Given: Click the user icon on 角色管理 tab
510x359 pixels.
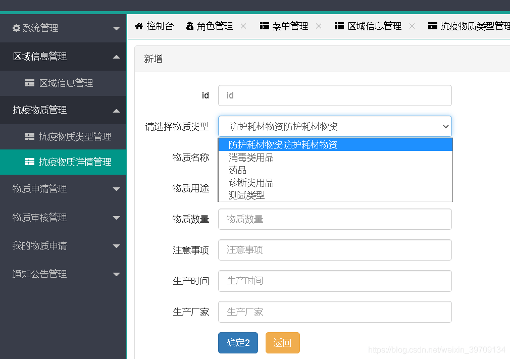Looking at the screenshot, I should [x=190, y=26].
